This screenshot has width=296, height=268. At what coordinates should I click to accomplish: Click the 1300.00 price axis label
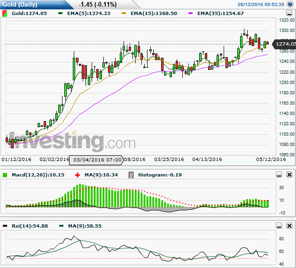click(x=287, y=31)
